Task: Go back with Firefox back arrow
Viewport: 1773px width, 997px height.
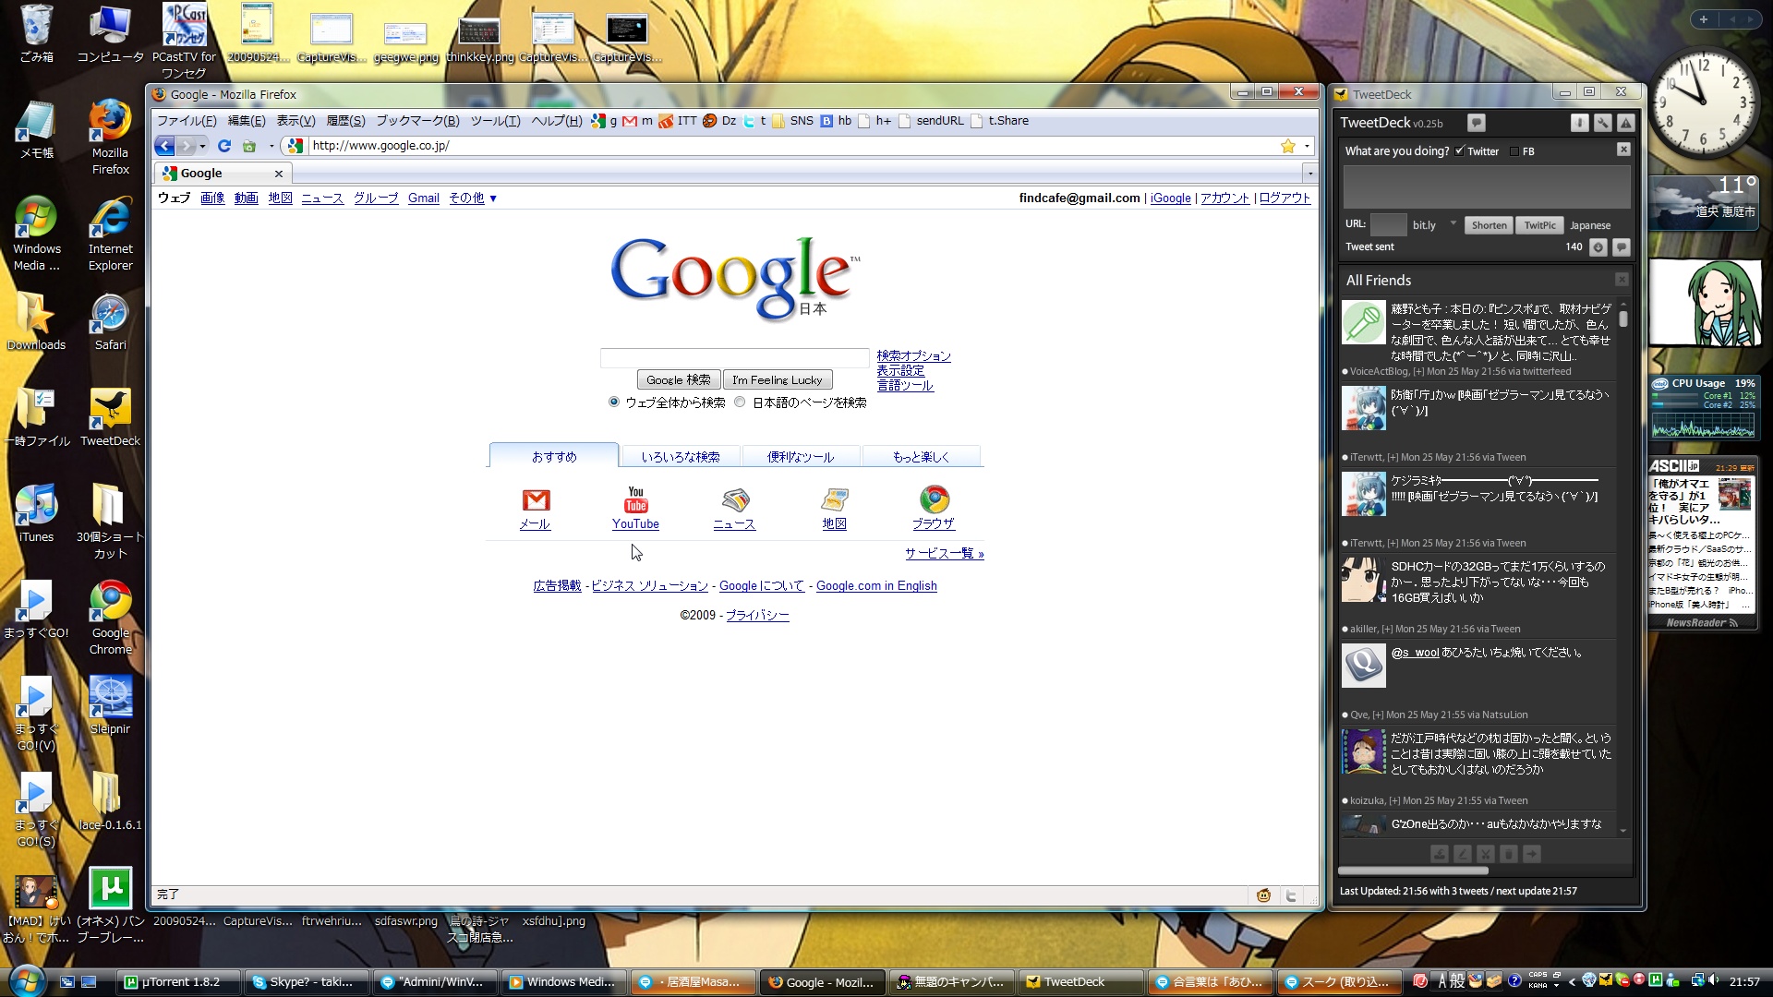Action: (165, 146)
